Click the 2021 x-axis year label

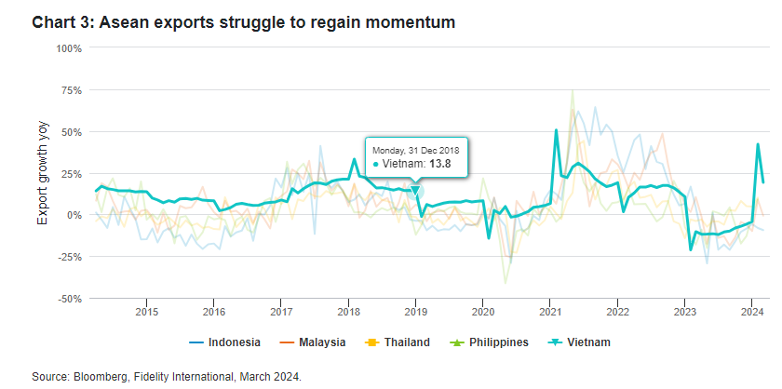[550, 310]
